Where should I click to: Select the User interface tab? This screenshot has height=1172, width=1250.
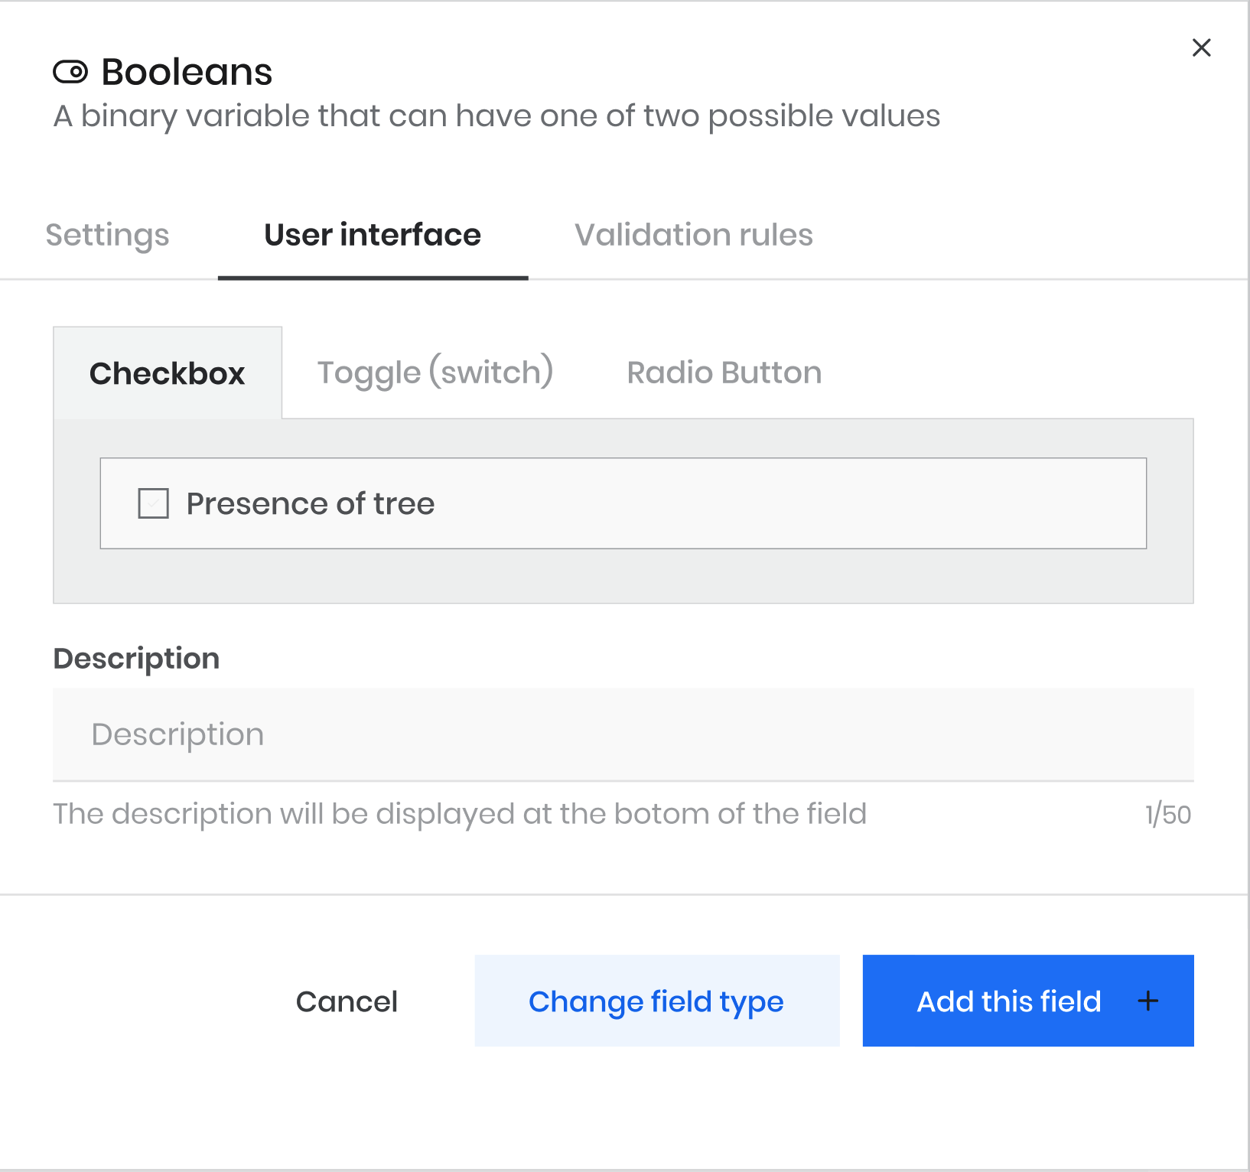373,236
